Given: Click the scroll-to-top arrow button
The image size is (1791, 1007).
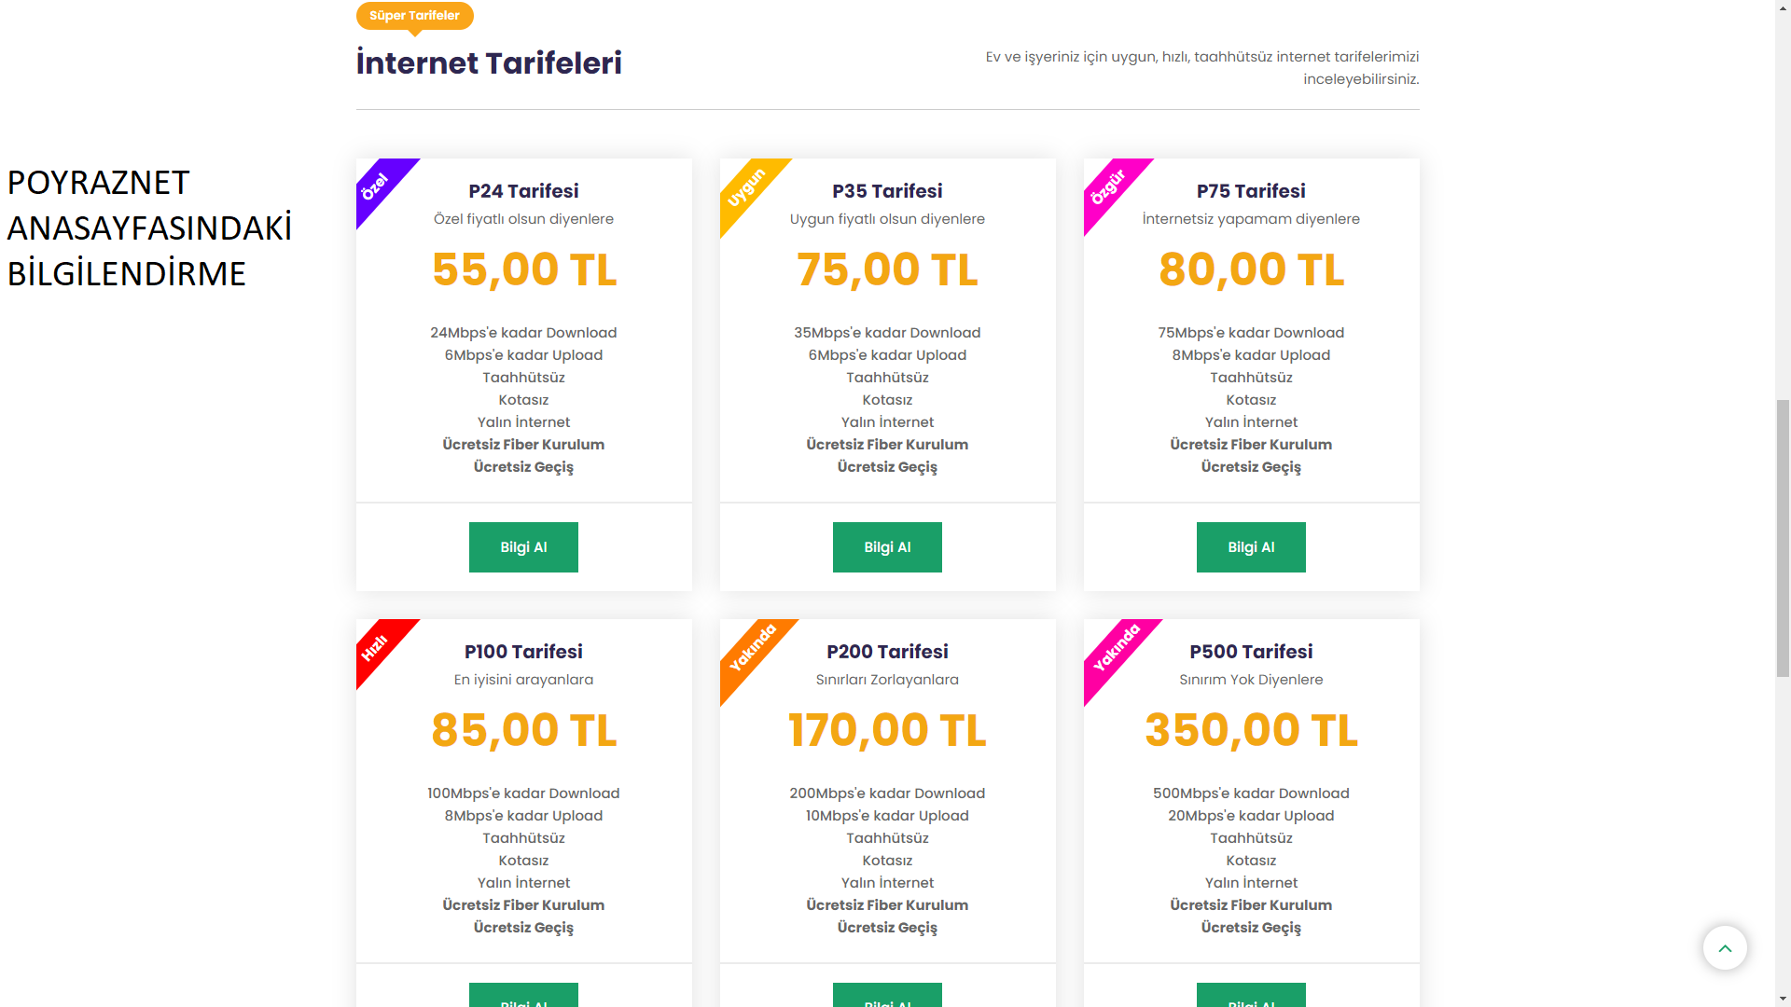Looking at the screenshot, I should tap(1725, 947).
